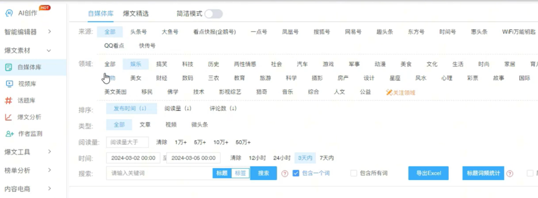Focus the 请输入关键词 search field
The width and height of the screenshot is (538, 198).
[160, 173]
